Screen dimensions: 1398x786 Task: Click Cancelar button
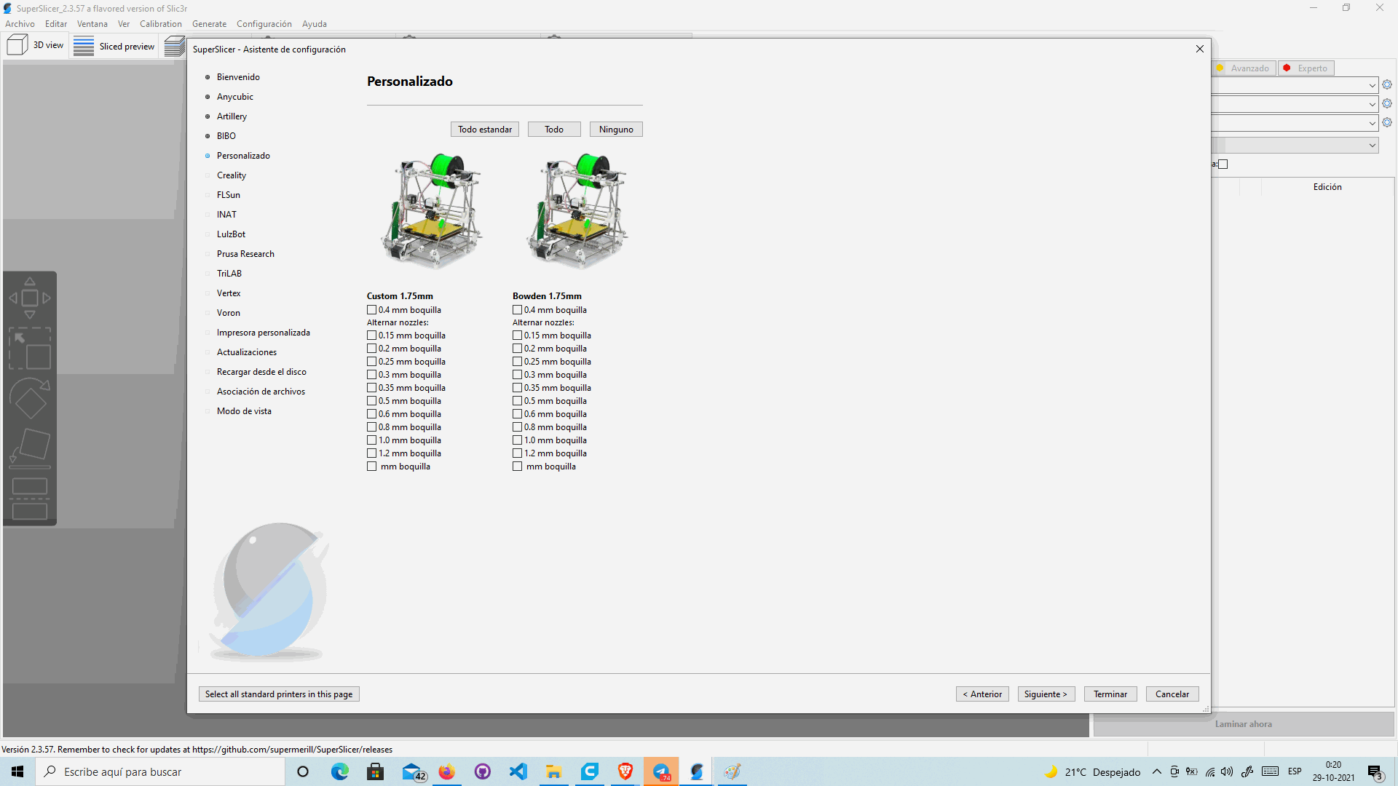(1172, 694)
